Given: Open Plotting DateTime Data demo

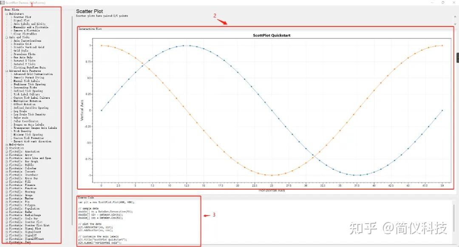Looking at the screenshot, I should click(30, 67).
